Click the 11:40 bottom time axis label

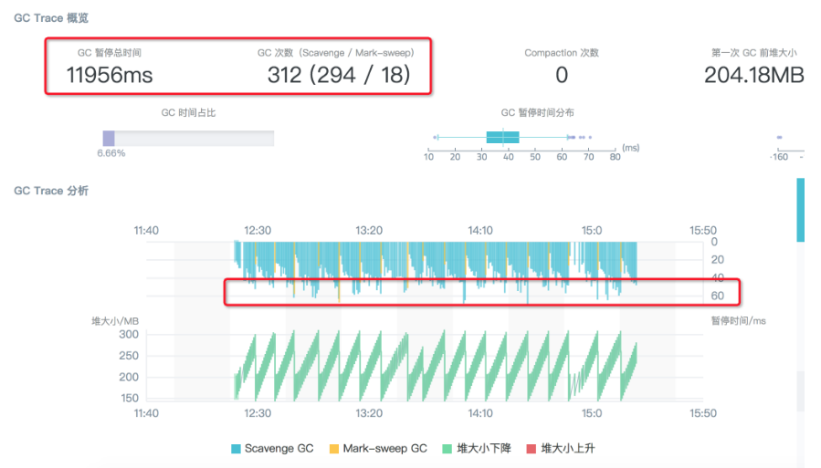[x=146, y=413]
